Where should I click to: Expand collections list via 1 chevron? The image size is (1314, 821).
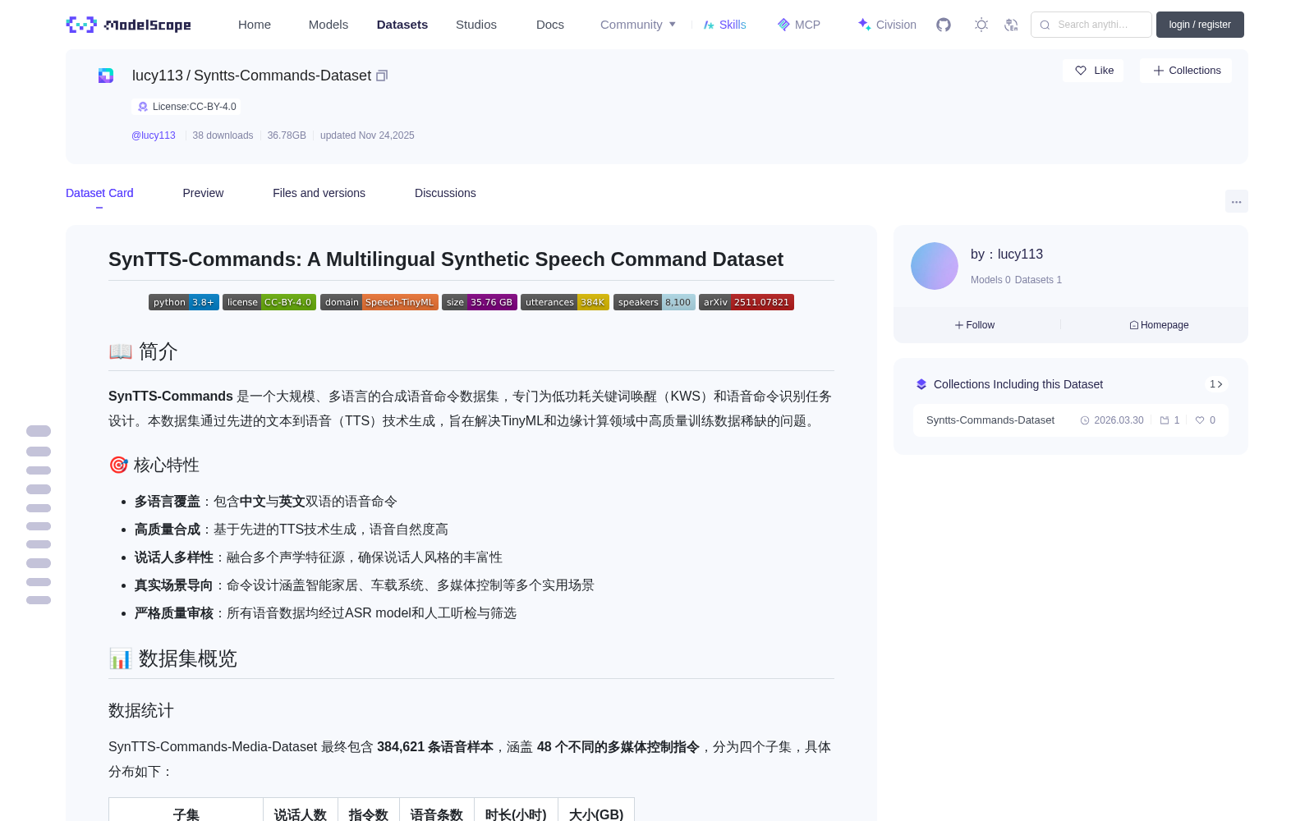(1216, 384)
